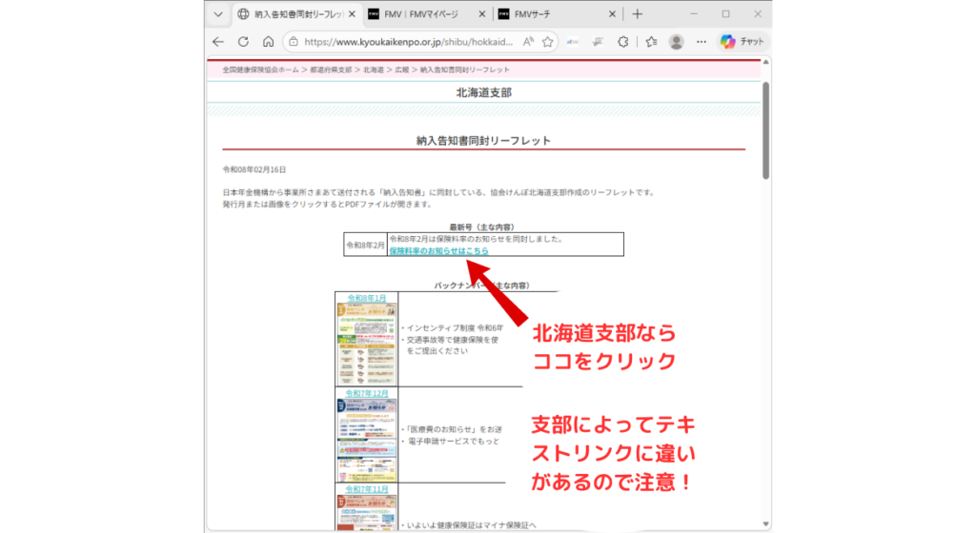Open the tab list chevron in Edge
Viewport: 976px width, 533px height.
coord(218,13)
